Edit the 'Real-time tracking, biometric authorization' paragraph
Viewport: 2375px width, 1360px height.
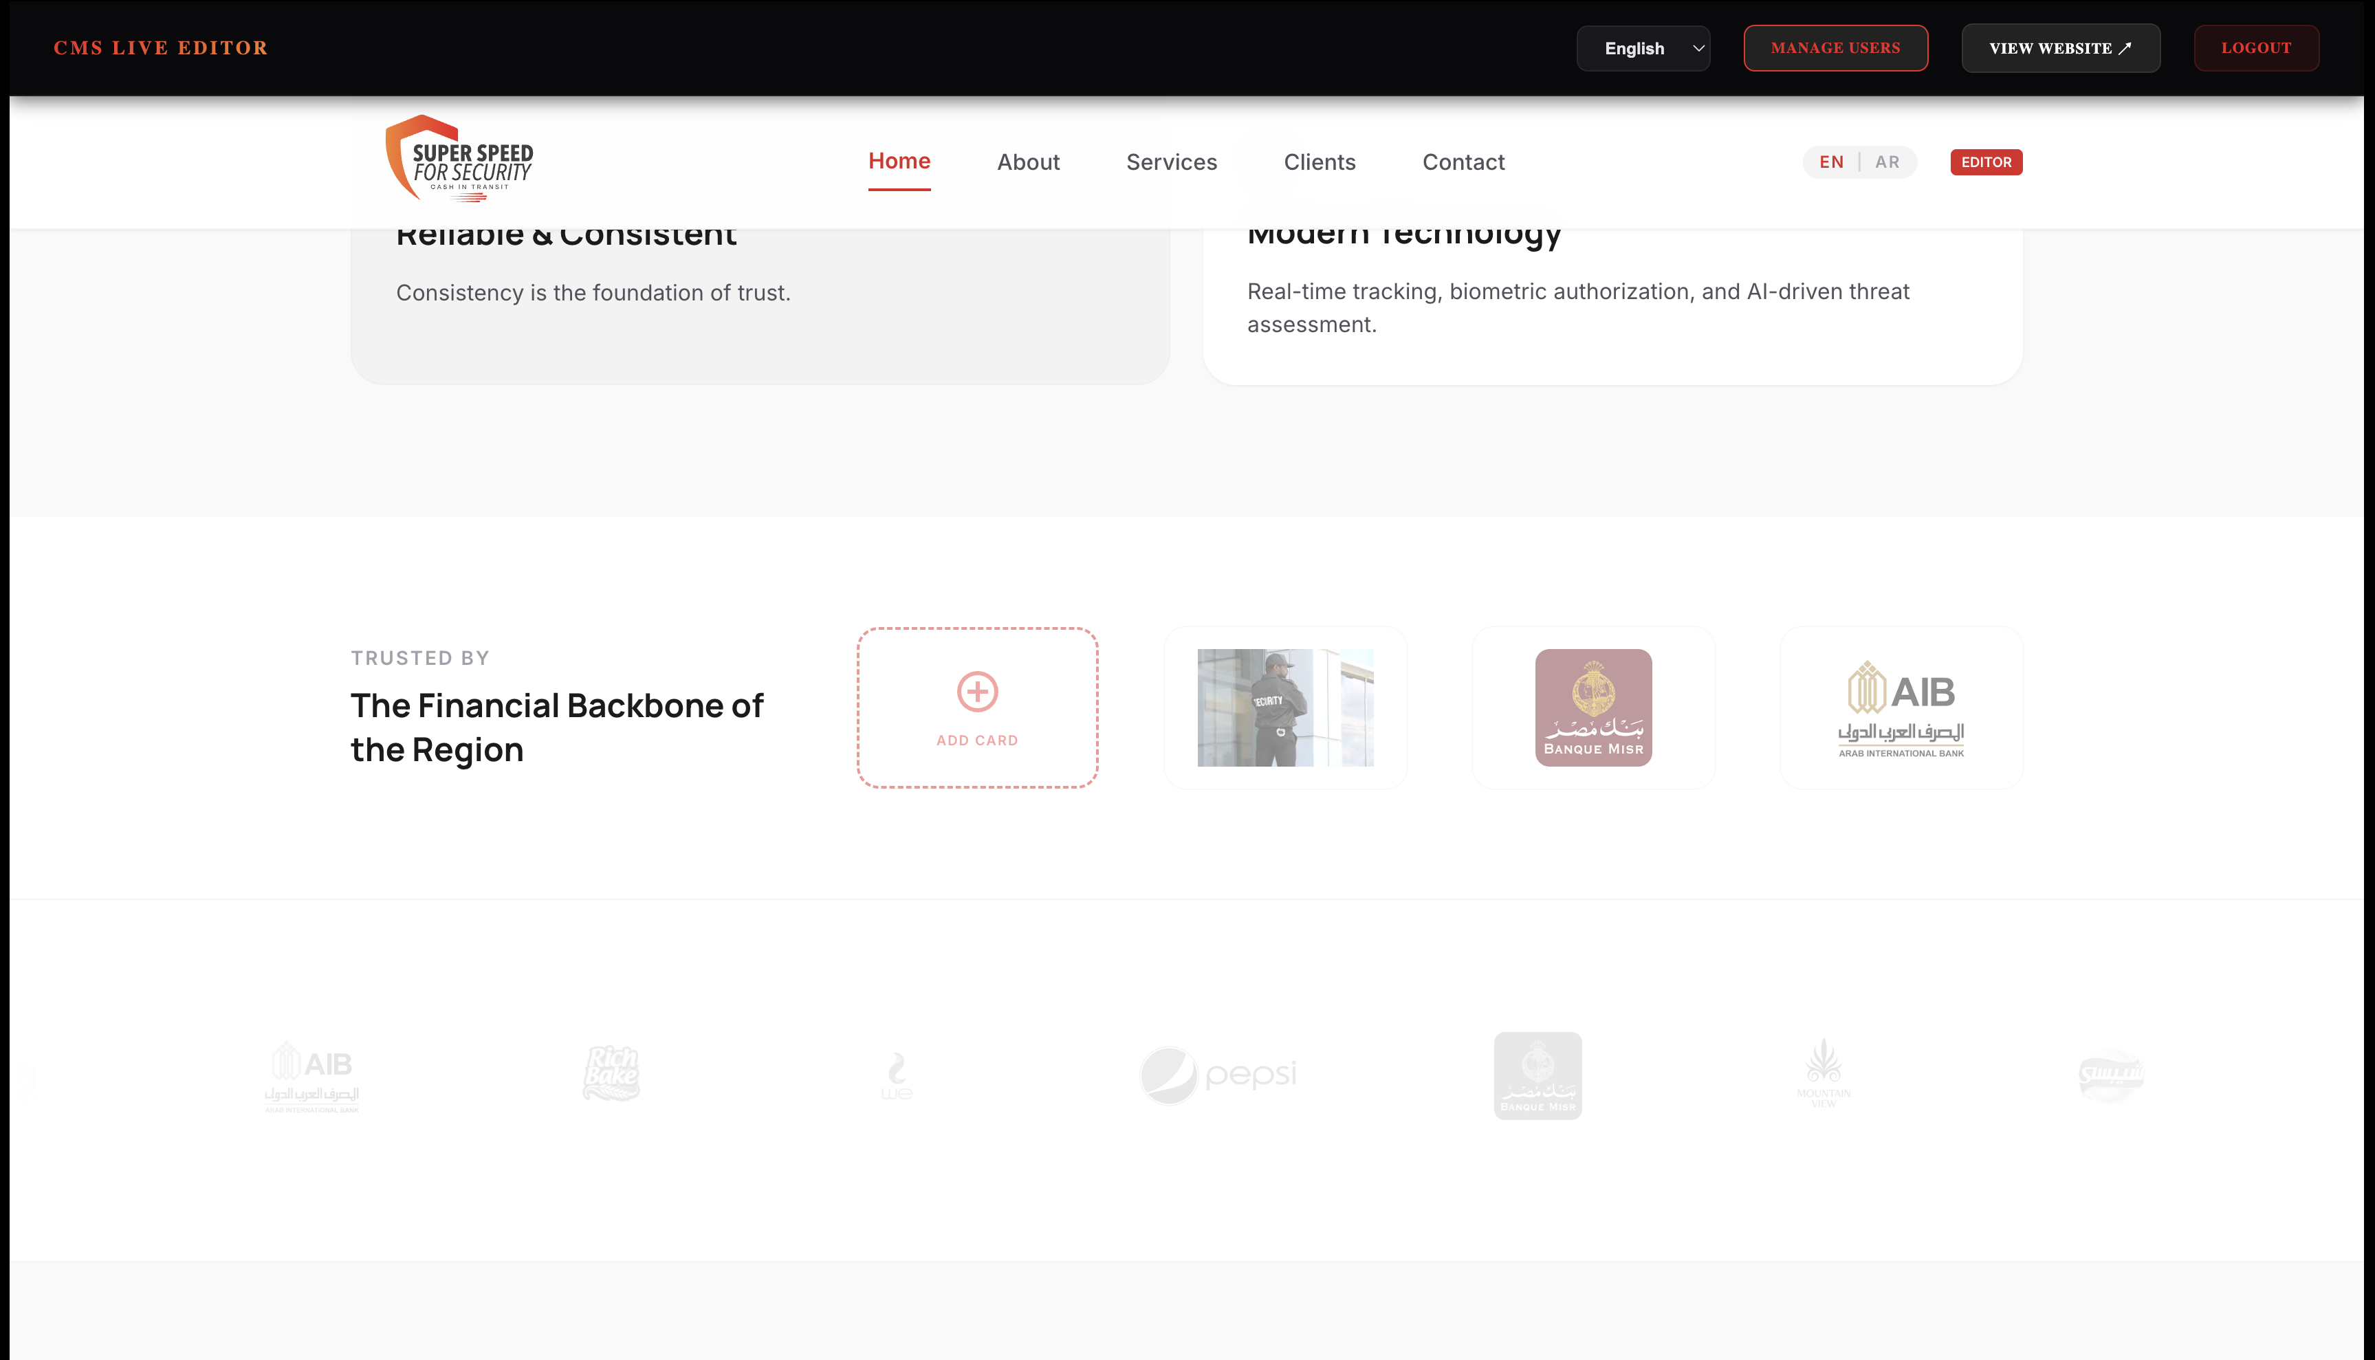[1578, 307]
